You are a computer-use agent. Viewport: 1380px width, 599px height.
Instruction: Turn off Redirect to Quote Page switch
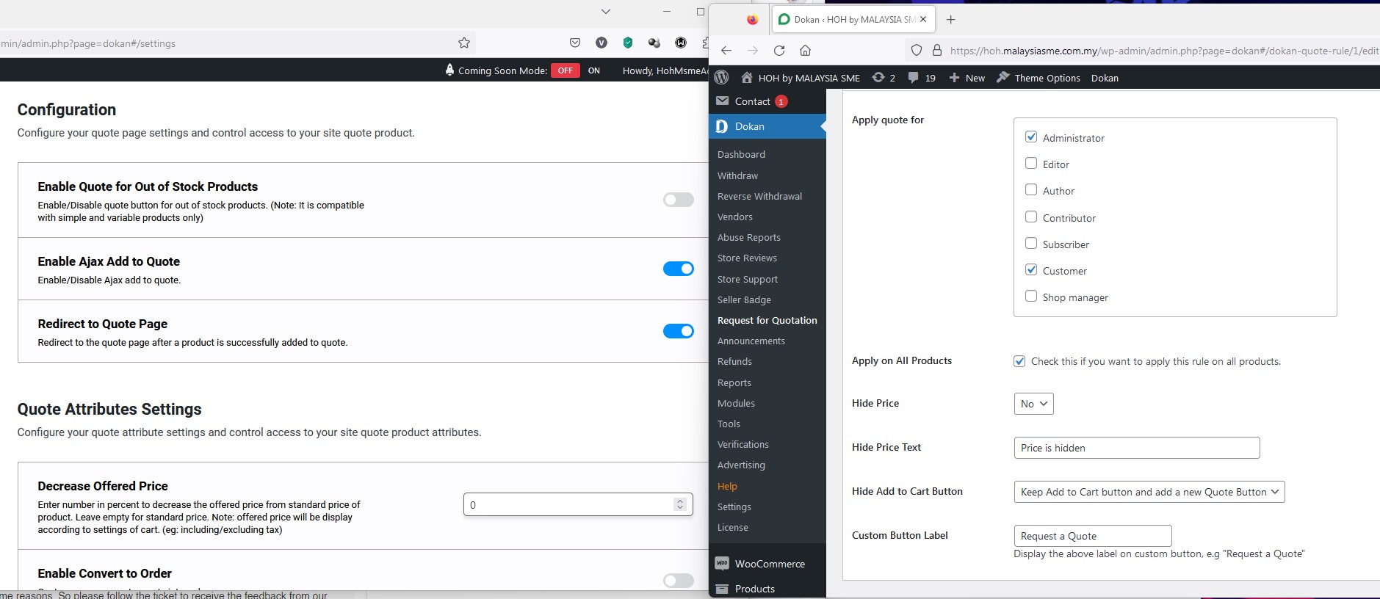point(678,331)
